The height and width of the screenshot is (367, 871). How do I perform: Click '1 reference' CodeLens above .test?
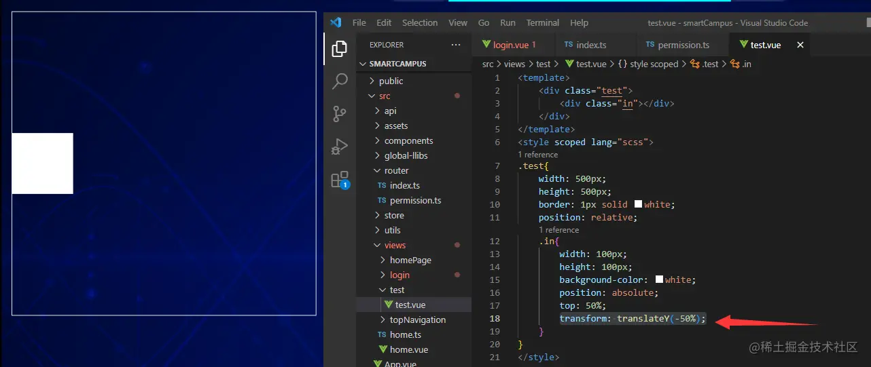click(538, 155)
